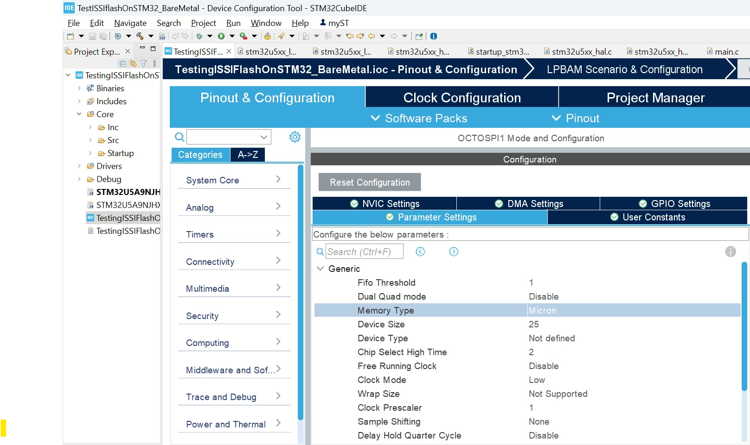
Task: Click the Project Explorer filter funnel icon
Action: (x=144, y=63)
